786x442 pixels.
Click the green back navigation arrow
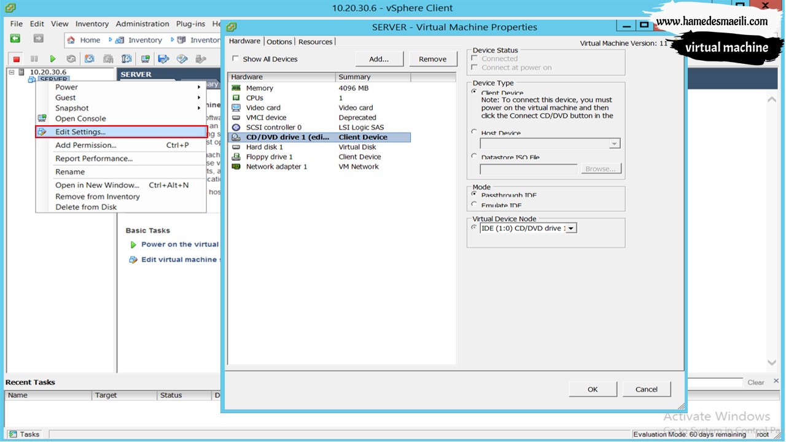pos(15,39)
